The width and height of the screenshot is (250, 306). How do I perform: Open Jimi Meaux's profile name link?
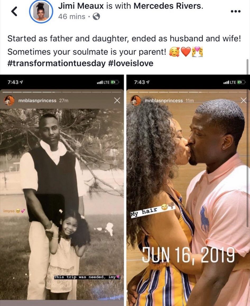point(81,6)
